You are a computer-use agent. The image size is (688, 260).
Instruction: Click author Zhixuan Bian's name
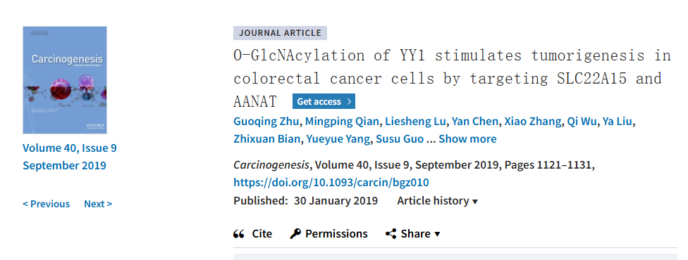coord(267,139)
